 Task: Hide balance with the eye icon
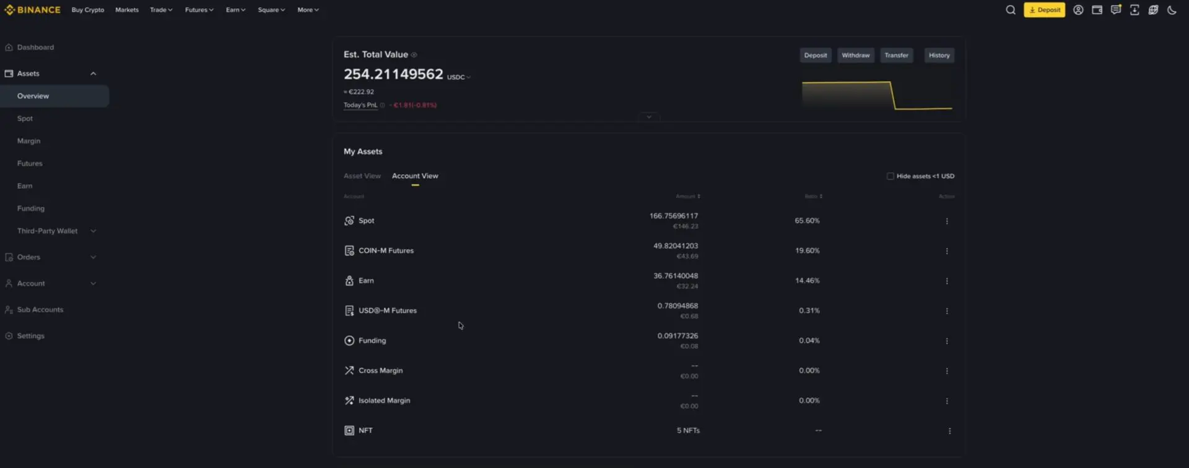[414, 55]
